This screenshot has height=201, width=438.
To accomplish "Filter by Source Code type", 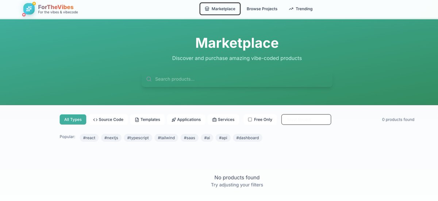I will pyautogui.click(x=108, y=119).
